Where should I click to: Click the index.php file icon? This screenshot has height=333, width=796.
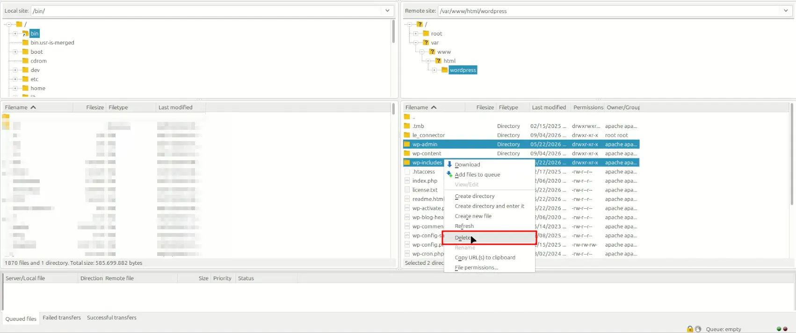407,181
